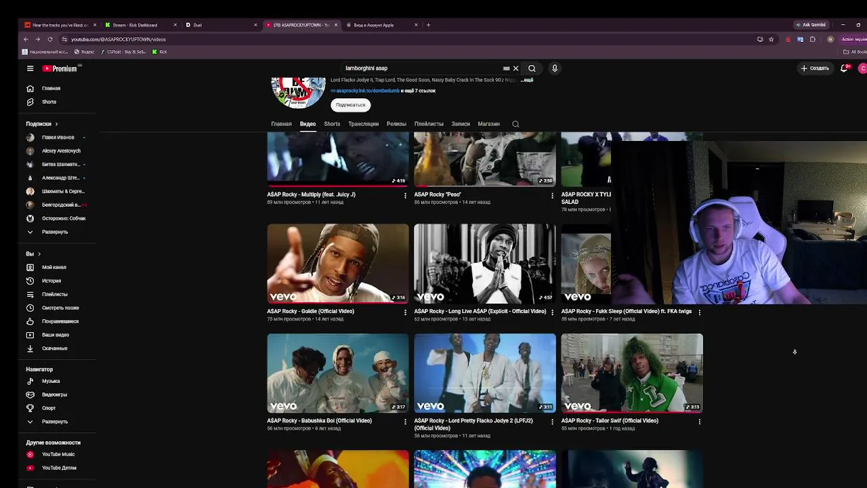Search within the channel using the magnifier icon

coord(515,124)
